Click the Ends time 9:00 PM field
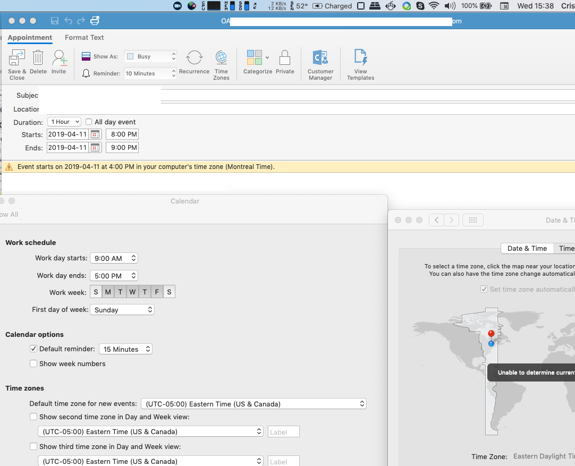The width and height of the screenshot is (575, 466). click(x=122, y=147)
